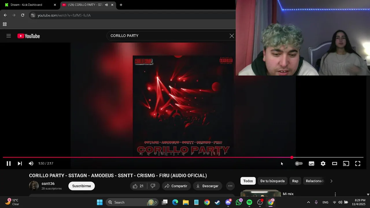Mute the video player volume
Screen dimensions: 370x208
(x=31, y=164)
